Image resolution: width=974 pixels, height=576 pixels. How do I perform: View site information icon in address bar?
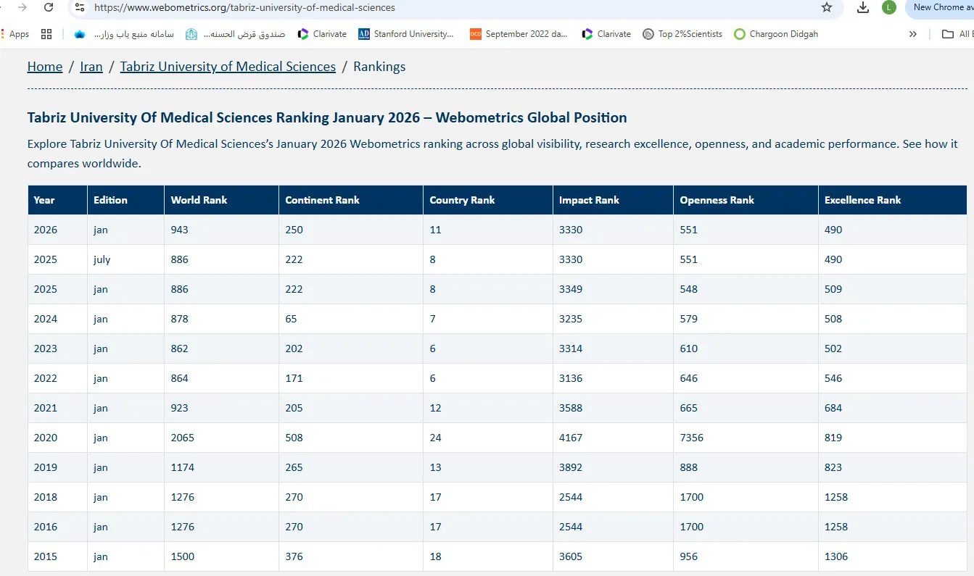coord(81,7)
